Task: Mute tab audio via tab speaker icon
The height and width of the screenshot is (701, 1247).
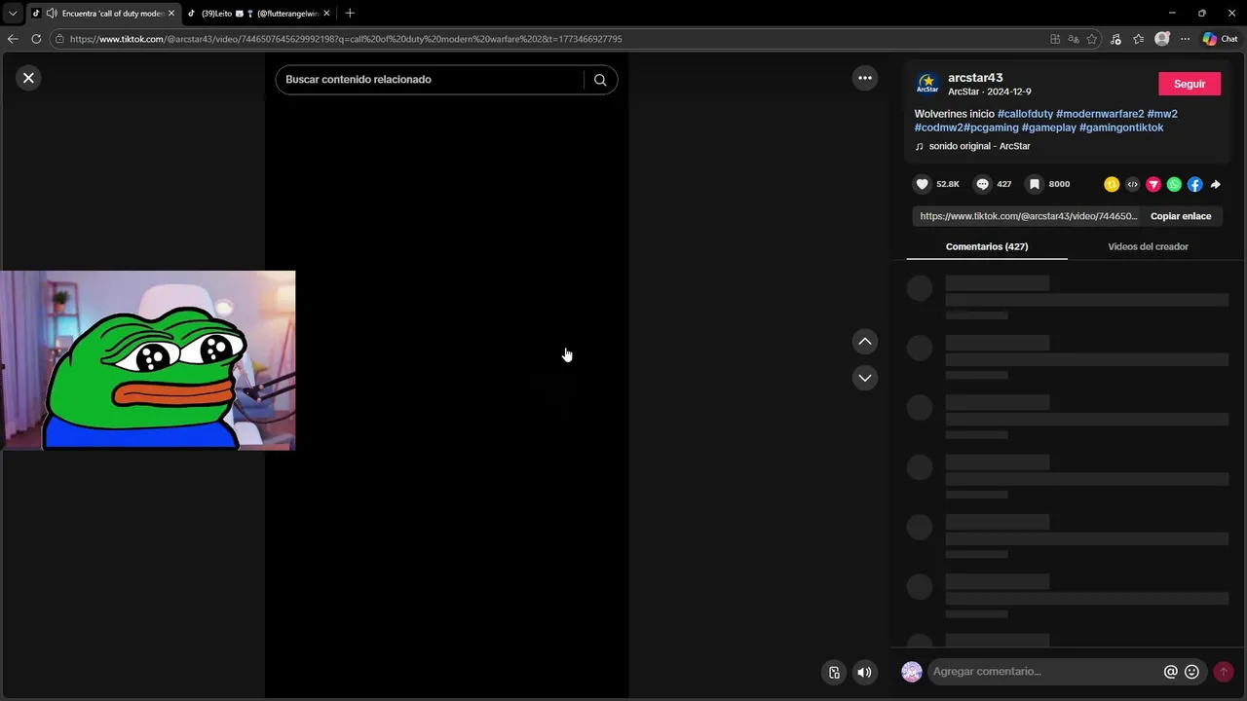Action: pyautogui.click(x=51, y=14)
